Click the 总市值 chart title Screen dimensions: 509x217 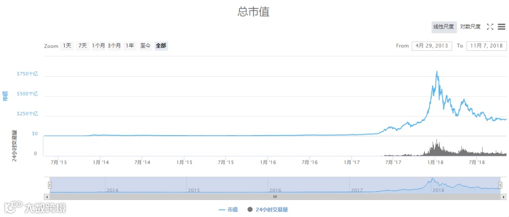click(254, 12)
